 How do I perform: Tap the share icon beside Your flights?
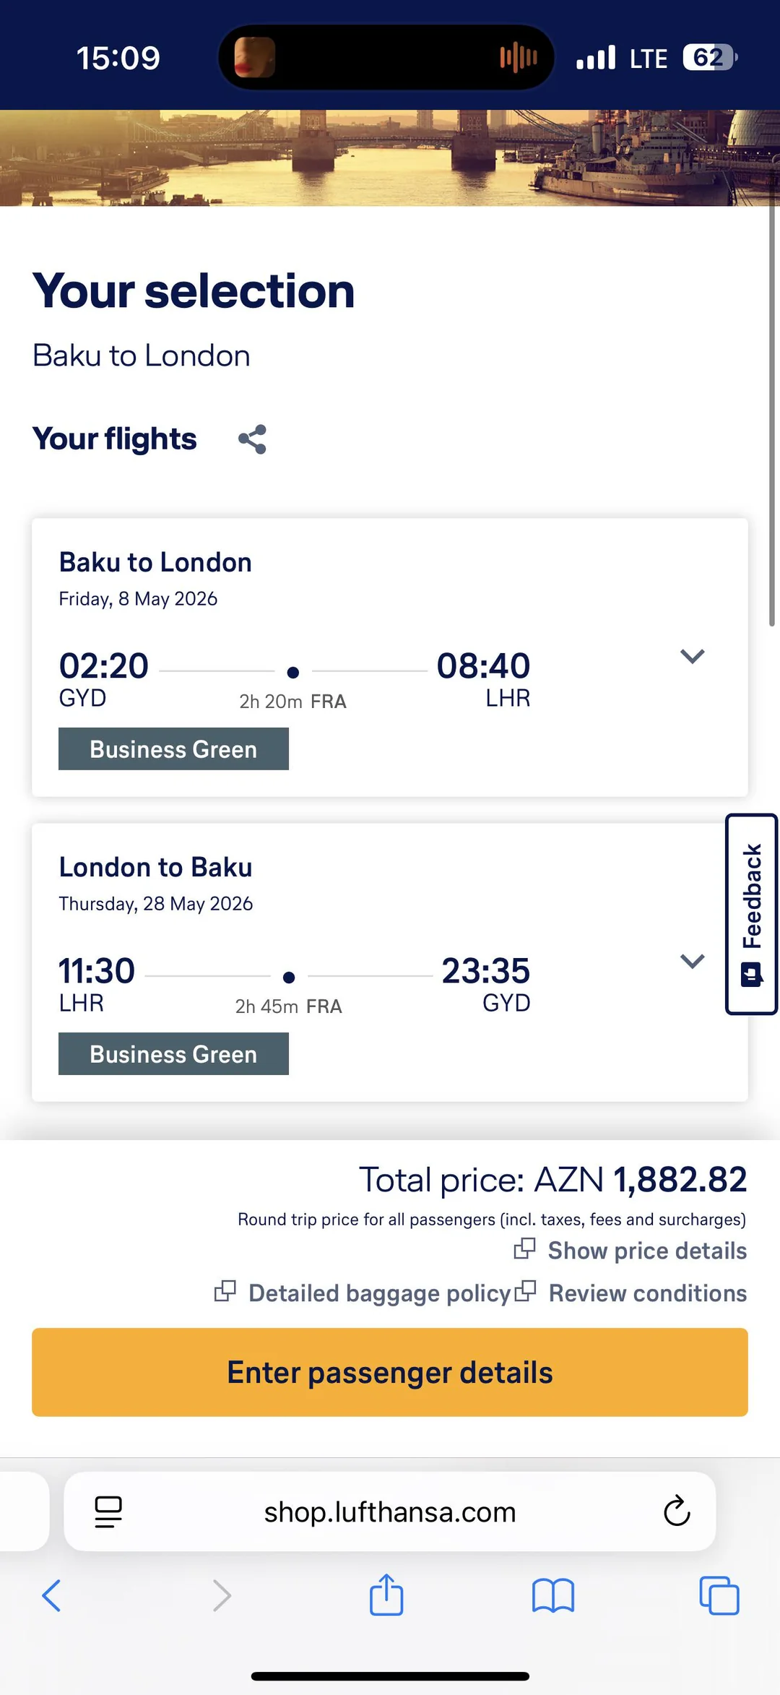tap(252, 439)
